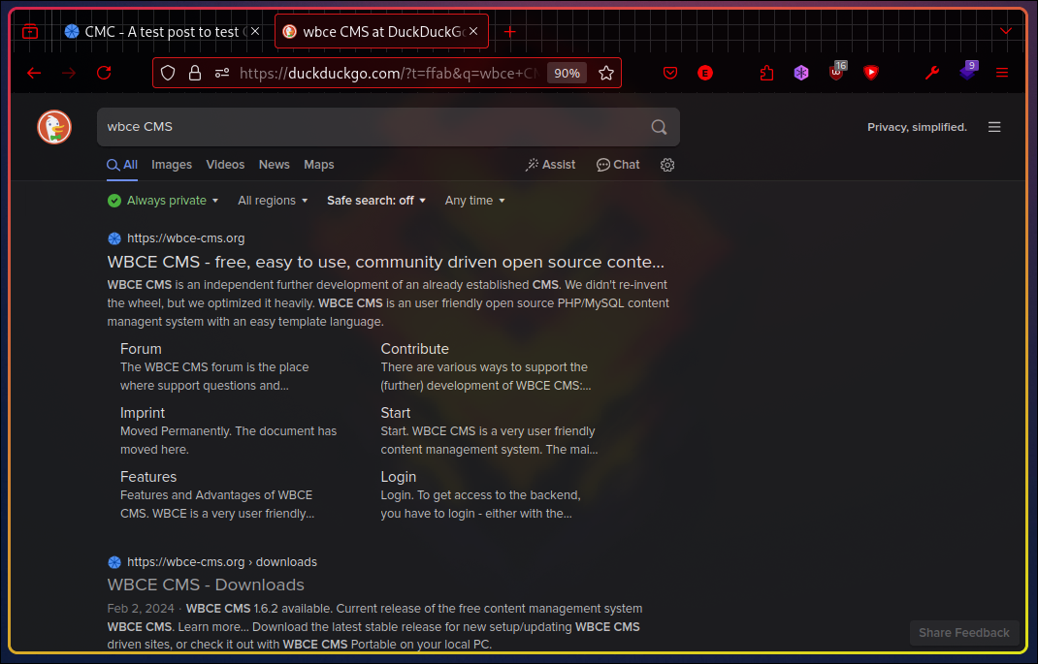
Task: Click the Share Feedback button
Action: point(963,633)
